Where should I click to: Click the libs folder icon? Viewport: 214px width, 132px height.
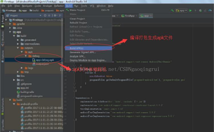pyautogui.click(x=18, y=76)
